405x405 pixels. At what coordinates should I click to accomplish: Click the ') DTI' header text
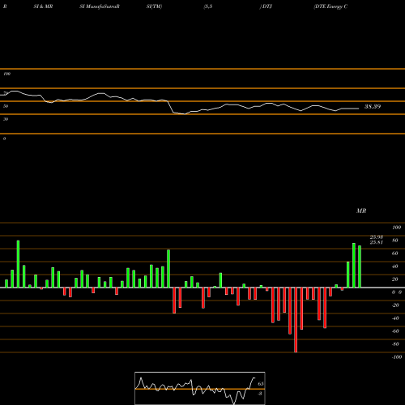tap(266, 6)
